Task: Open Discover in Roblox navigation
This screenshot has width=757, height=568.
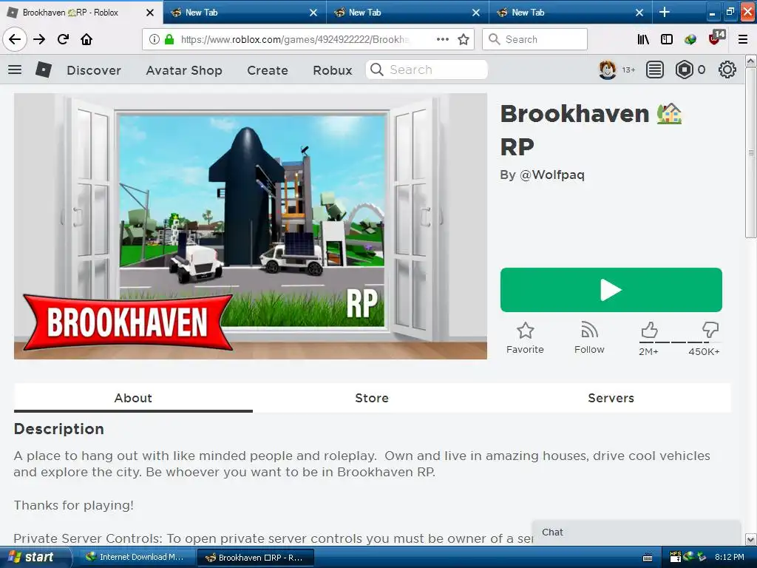Action: (94, 70)
